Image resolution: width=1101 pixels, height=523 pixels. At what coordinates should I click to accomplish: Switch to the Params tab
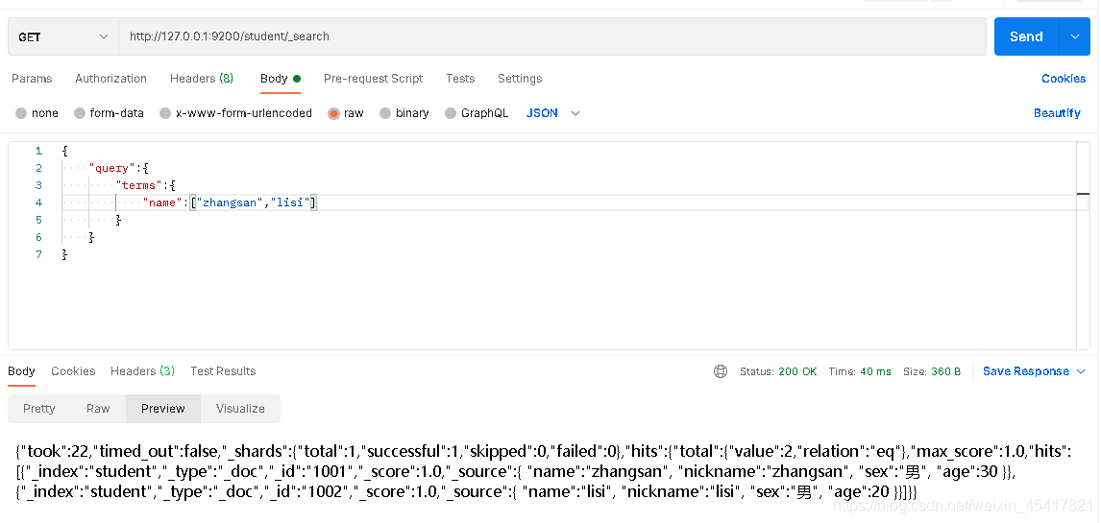point(32,79)
